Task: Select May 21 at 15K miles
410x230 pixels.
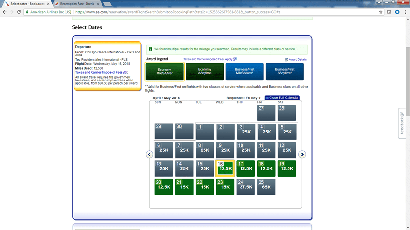Action: 184,187
